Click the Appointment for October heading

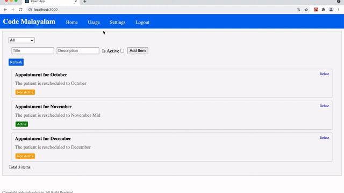[x=41, y=75]
